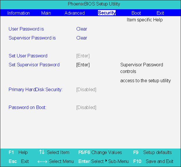Click the Supervisor Password Clear status

click(82, 38)
